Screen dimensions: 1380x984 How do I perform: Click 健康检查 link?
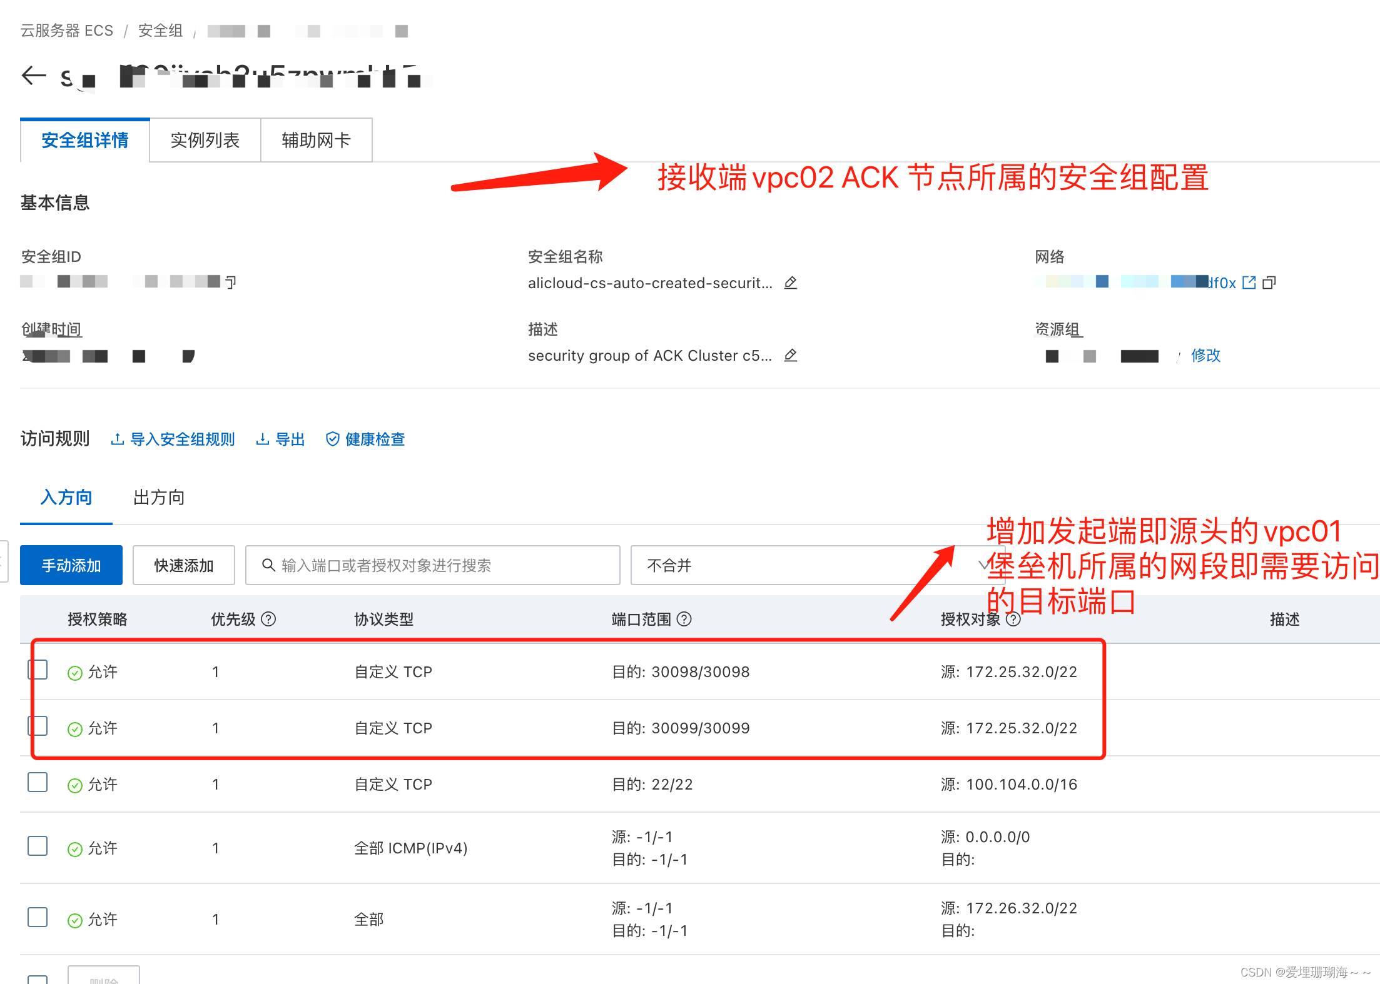(375, 439)
